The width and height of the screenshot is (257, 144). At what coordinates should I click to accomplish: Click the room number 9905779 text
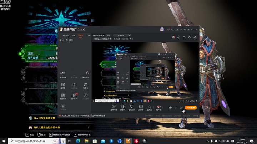[125, 39]
